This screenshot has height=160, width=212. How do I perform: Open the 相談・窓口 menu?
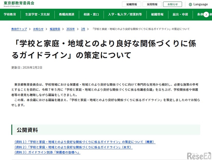tap(91, 15)
